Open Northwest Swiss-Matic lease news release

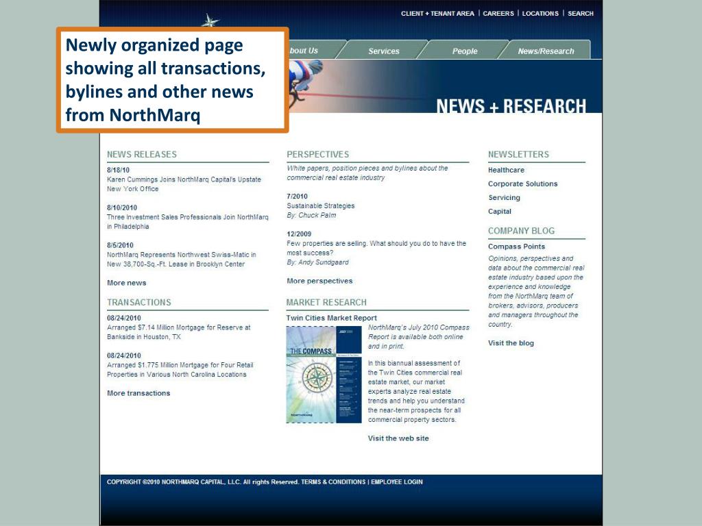(x=181, y=260)
